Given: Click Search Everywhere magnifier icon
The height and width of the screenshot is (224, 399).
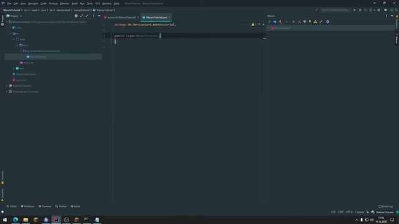Looking at the screenshot, I should click(x=397, y=10).
